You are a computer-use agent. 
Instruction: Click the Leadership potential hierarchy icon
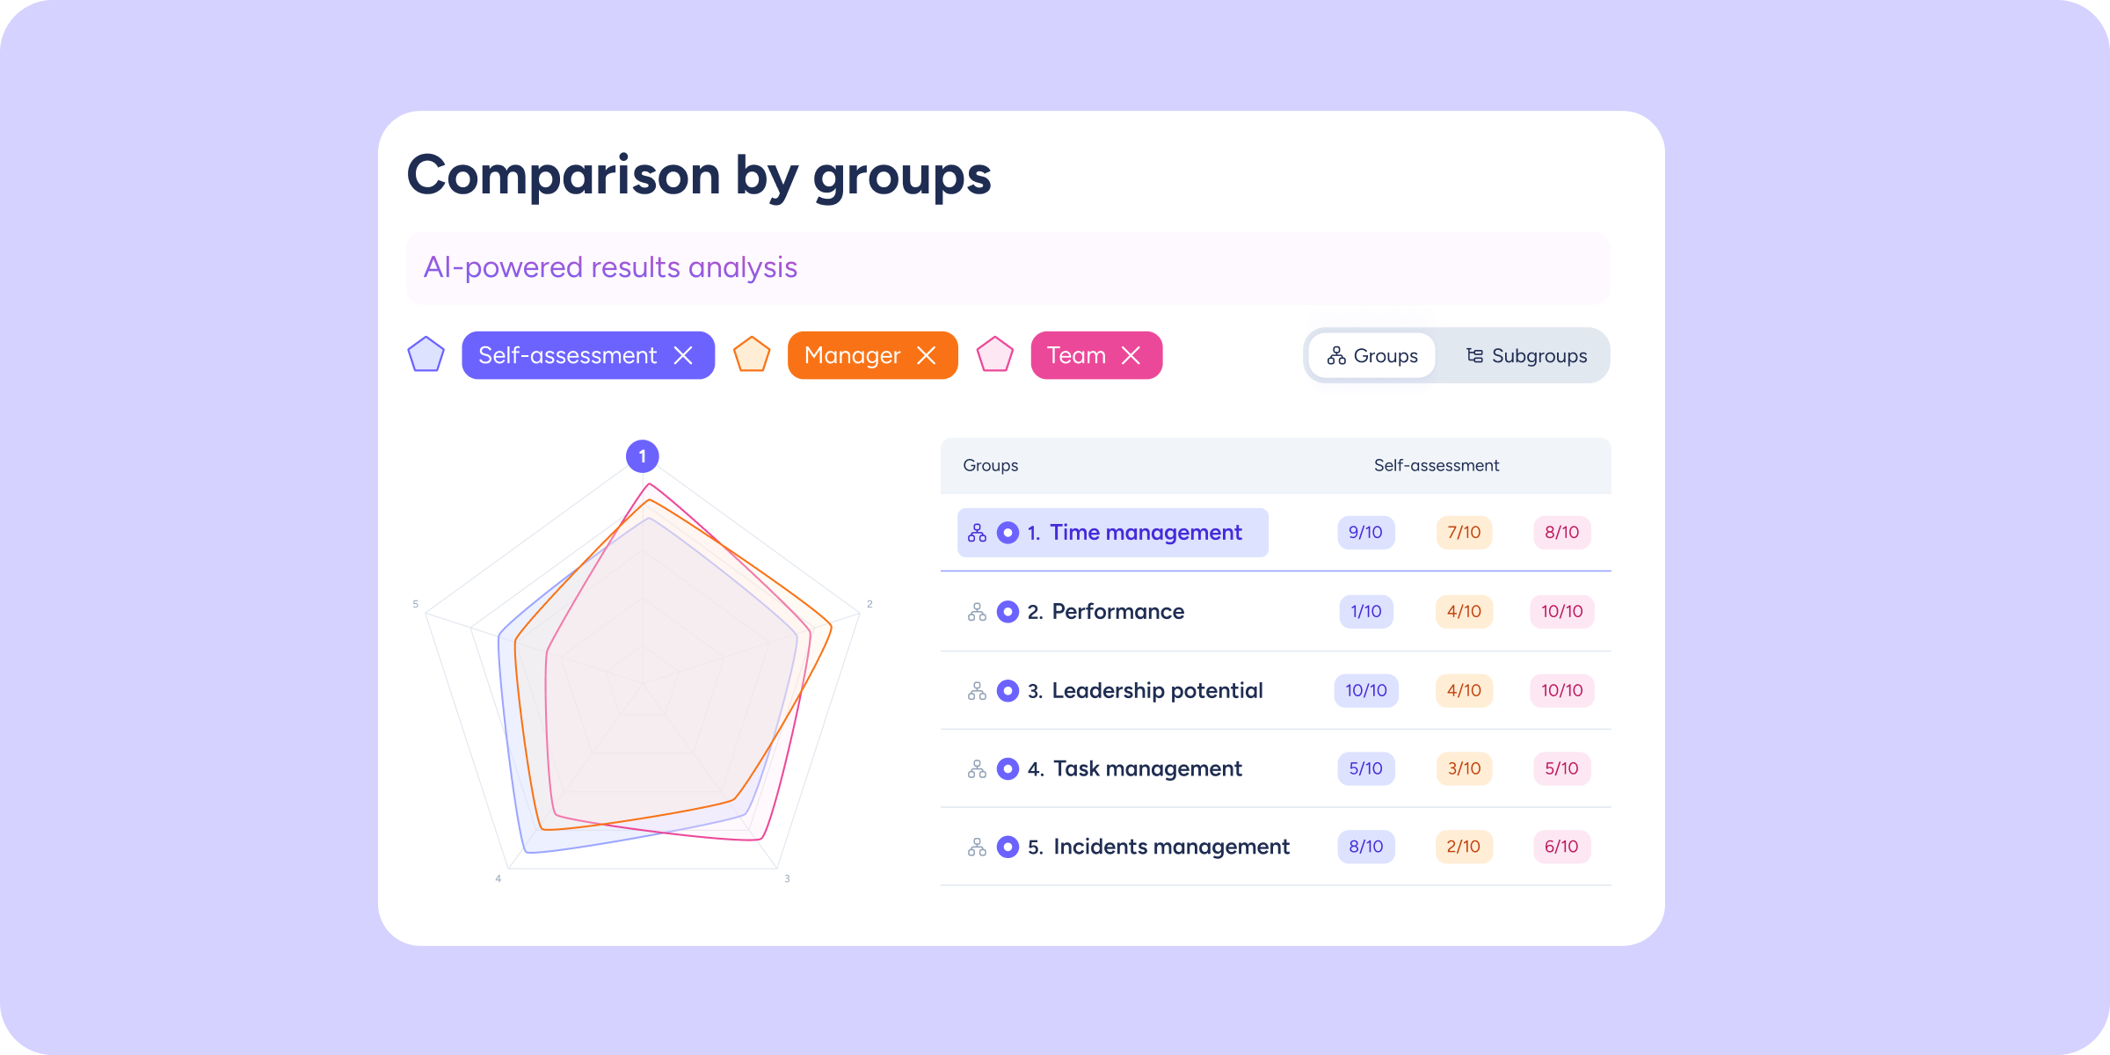(x=977, y=691)
